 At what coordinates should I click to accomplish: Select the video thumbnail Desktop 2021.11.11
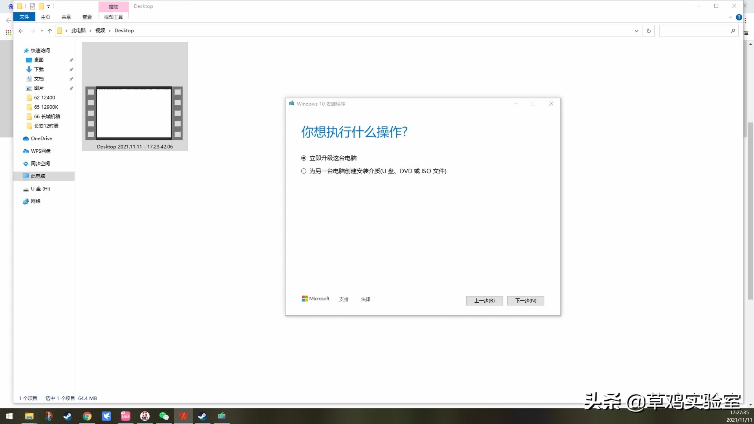[x=135, y=113]
